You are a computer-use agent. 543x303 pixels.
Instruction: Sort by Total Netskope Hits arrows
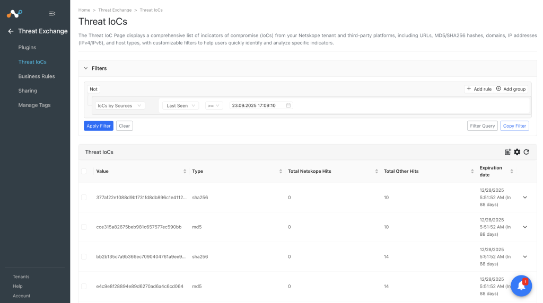(376, 171)
